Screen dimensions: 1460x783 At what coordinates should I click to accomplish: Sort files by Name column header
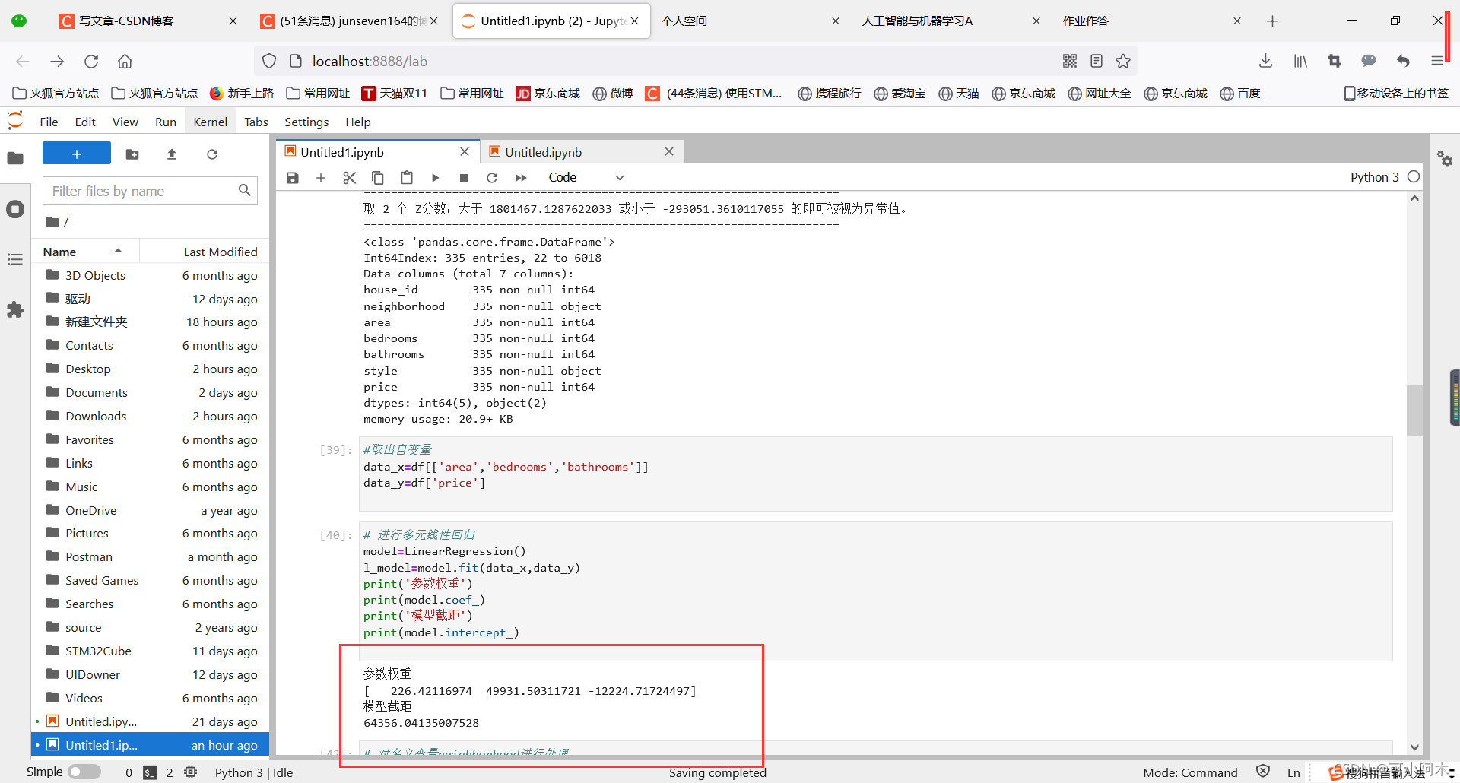pos(85,252)
